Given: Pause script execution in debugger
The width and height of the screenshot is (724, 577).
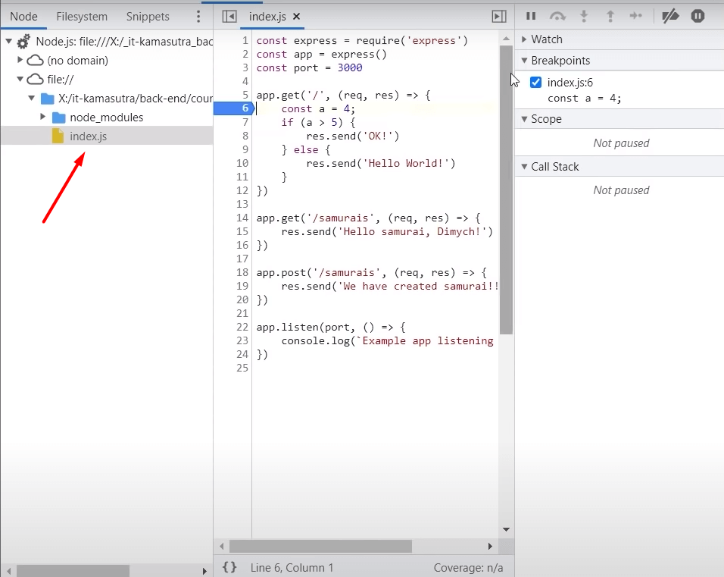Looking at the screenshot, I should tap(531, 16).
